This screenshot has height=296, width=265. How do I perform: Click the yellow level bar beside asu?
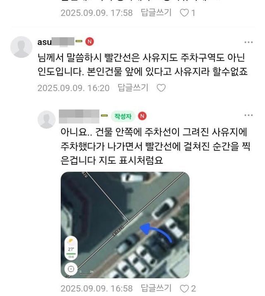click(x=79, y=41)
